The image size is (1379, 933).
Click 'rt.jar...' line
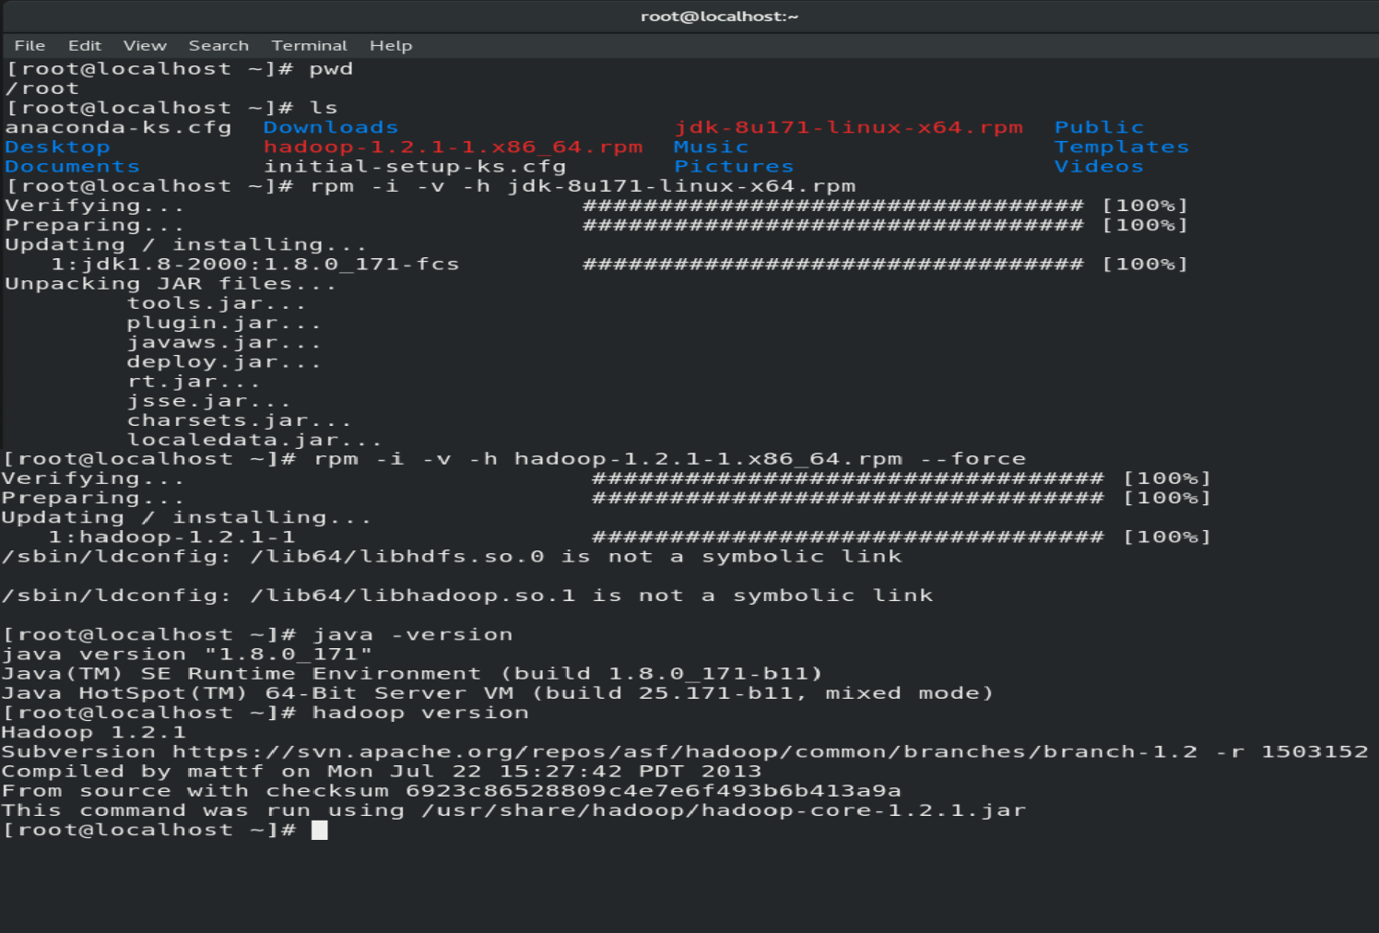(194, 382)
